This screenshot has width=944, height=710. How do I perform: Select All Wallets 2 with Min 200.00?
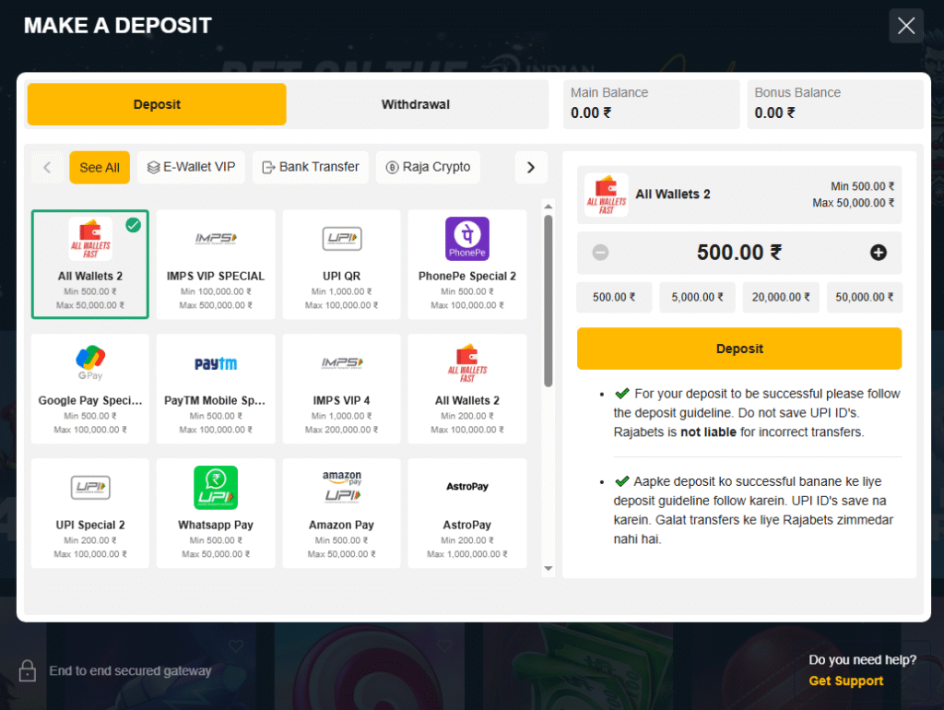pyautogui.click(x=467, y=389)
